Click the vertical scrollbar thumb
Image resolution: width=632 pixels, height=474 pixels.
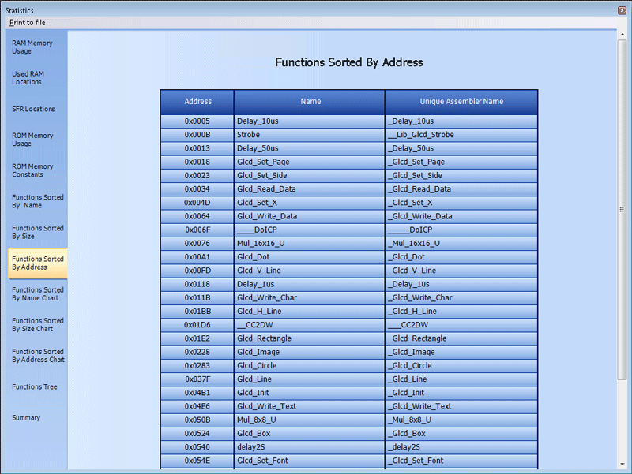[623, 209]
